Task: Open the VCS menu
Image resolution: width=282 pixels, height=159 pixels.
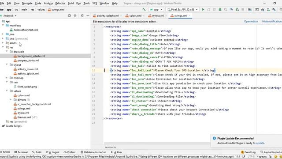Action: point(95,3)
